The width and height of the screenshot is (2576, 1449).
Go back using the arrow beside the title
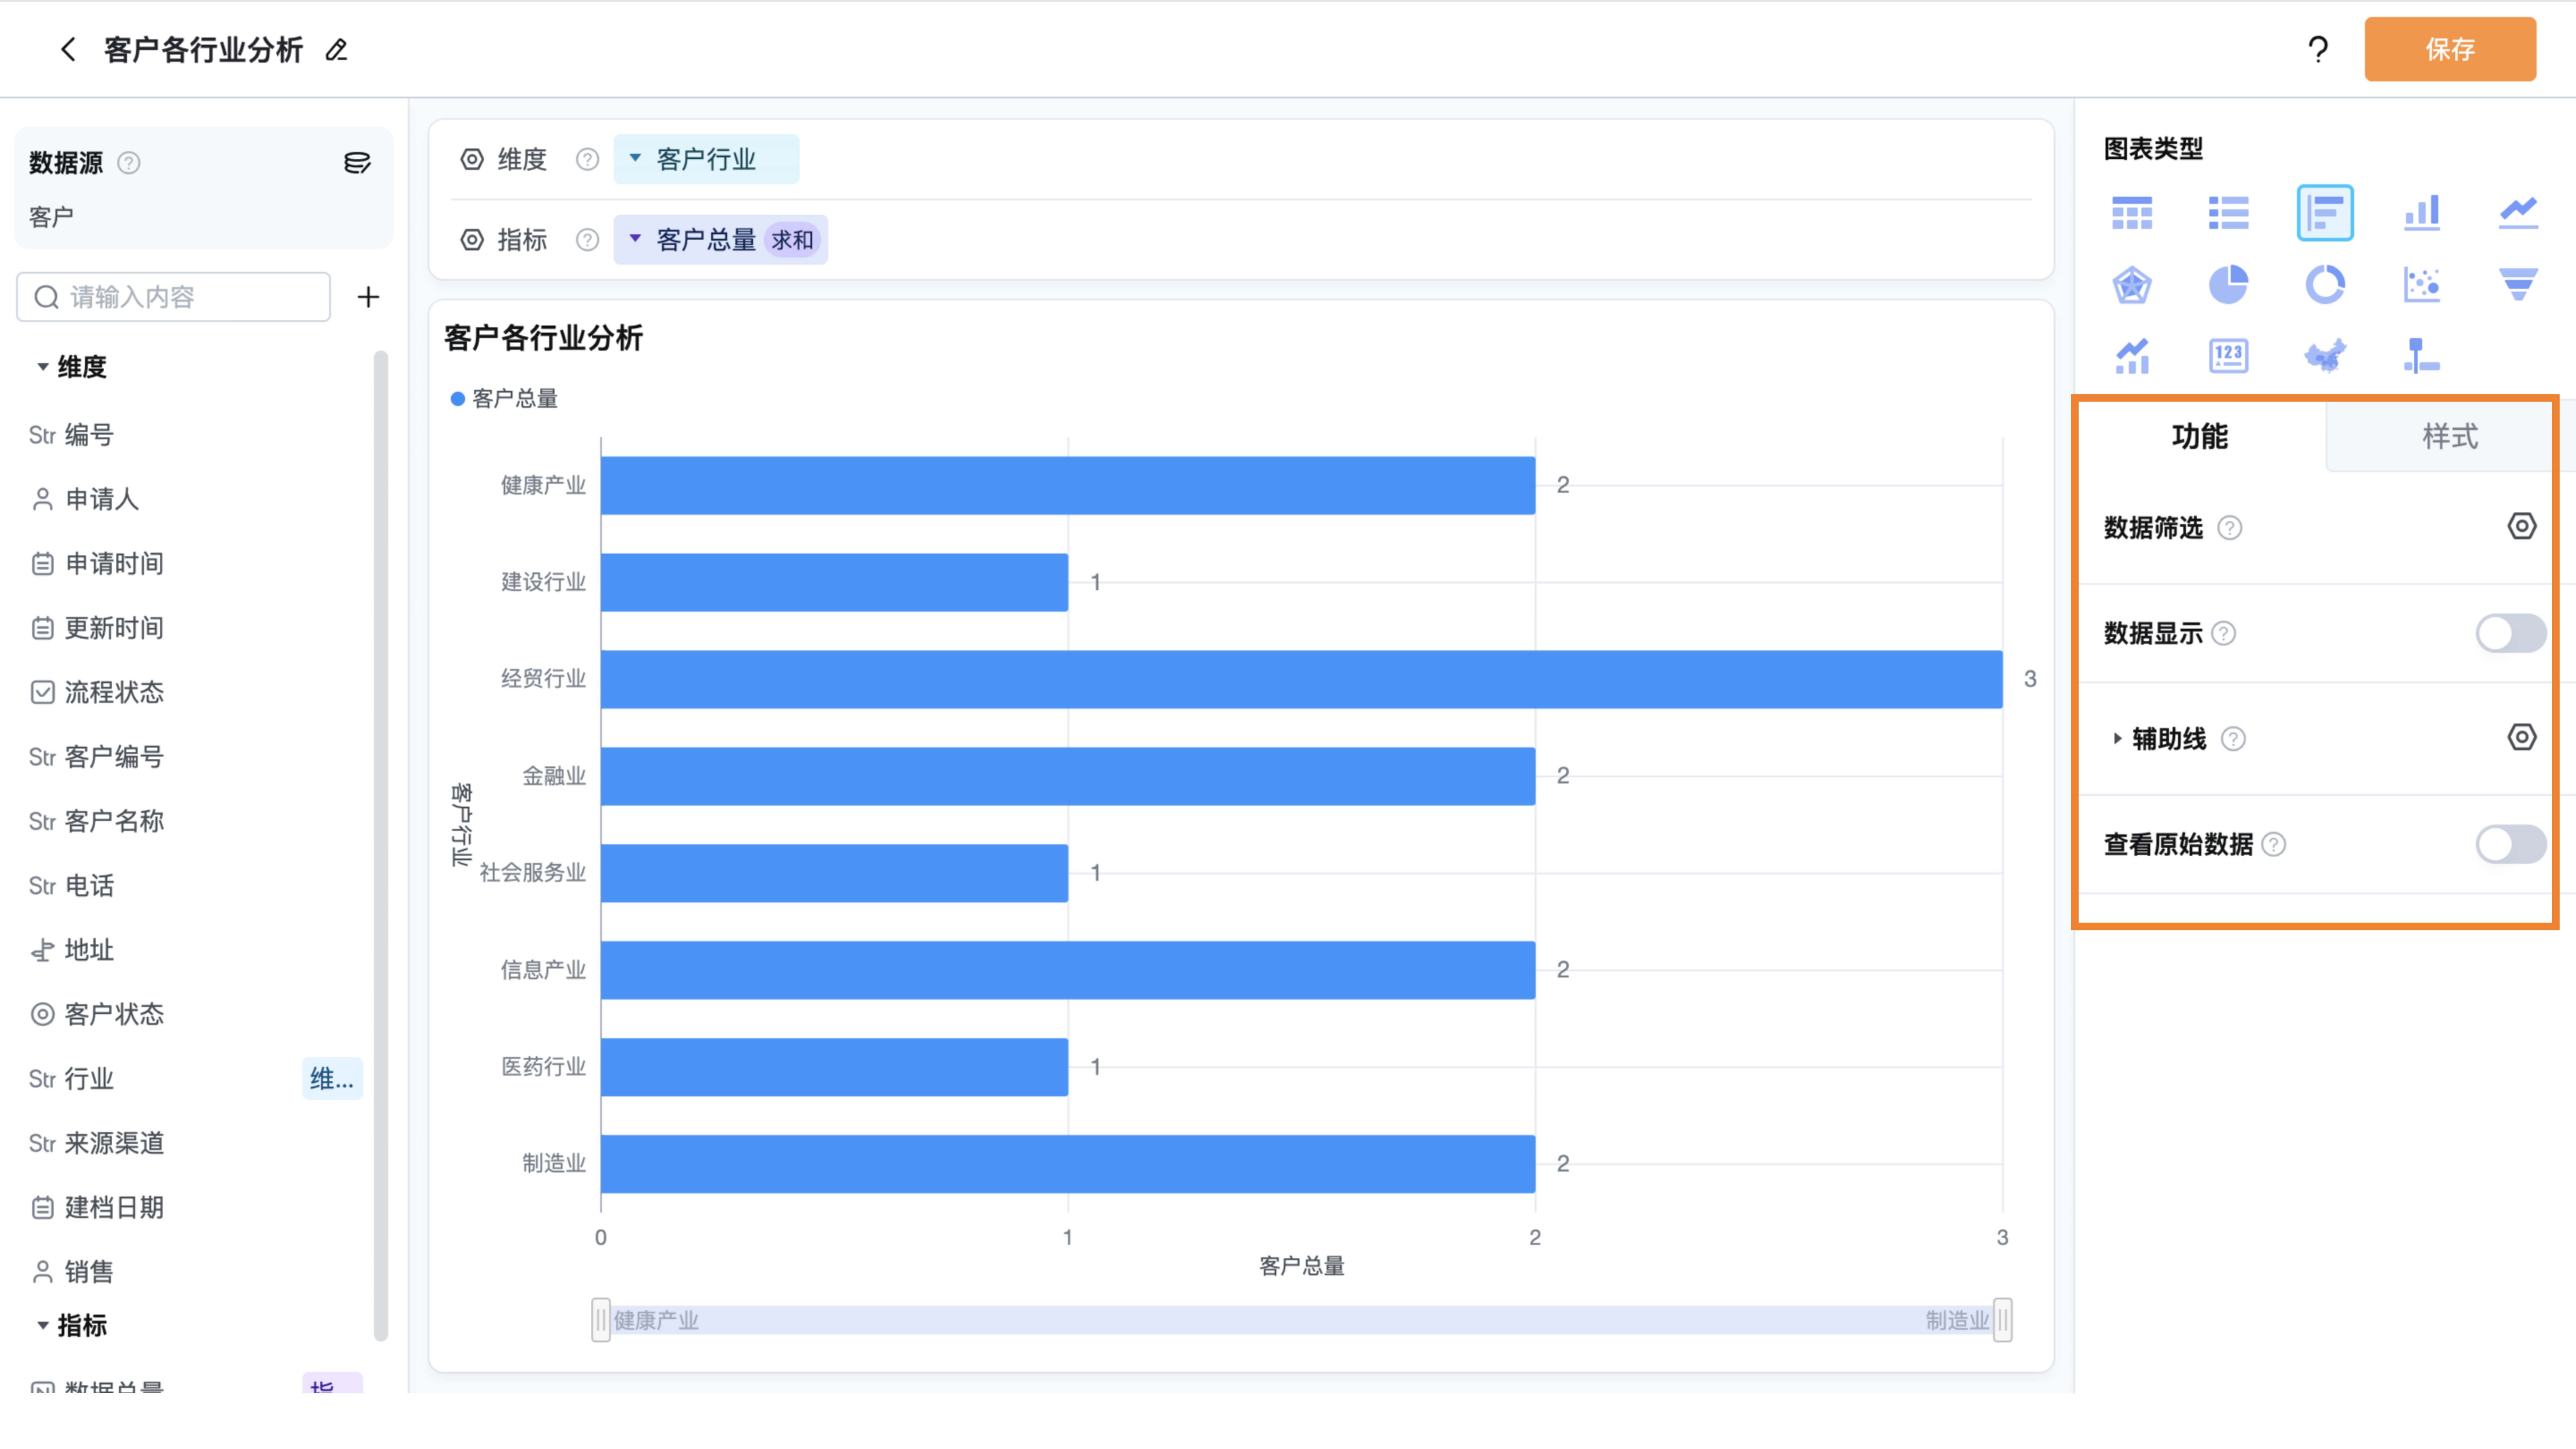[x=68, y=49]
